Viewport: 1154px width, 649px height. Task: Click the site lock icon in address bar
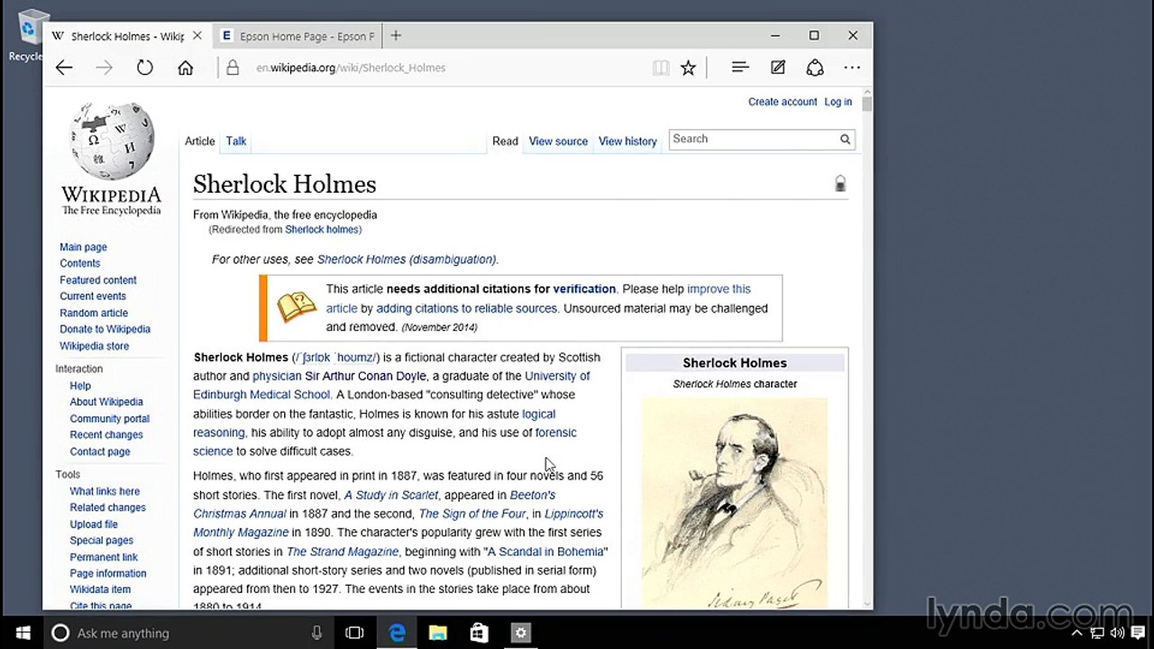click(x=233, y=68)
